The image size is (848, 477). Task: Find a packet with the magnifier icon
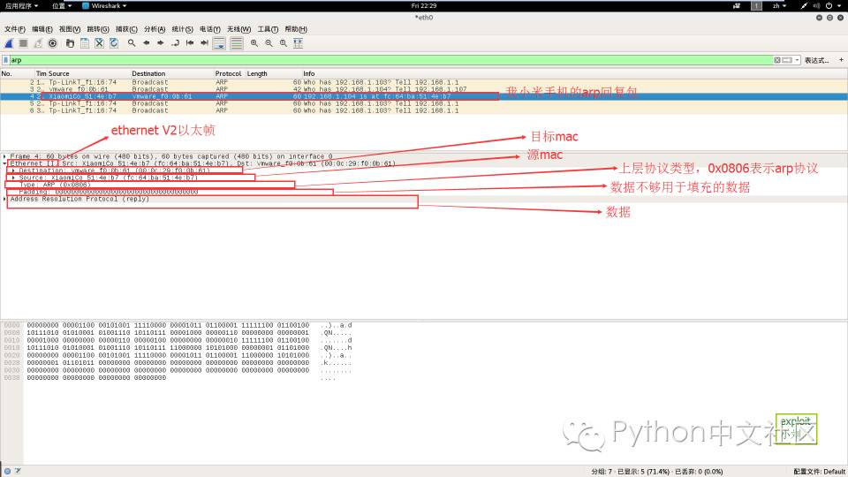(132, 43)
